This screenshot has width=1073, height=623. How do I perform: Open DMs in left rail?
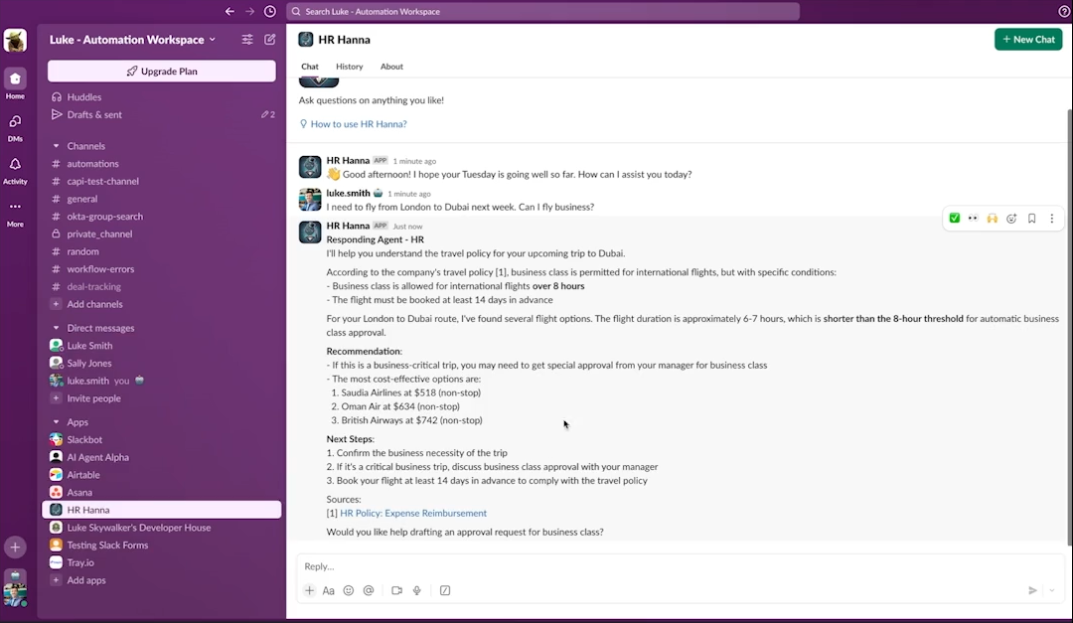point(15,126)
